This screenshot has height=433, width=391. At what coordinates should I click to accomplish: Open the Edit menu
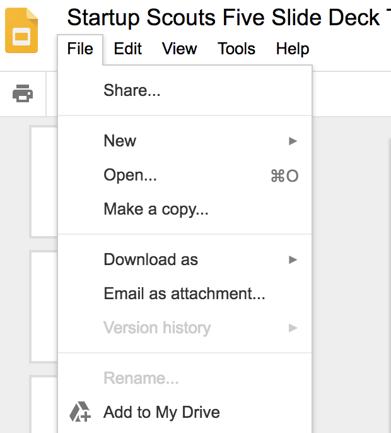click(x=127, y=49)
